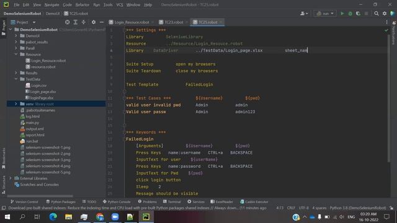Switch to Login_Resouce.robot tab
Screen dimensions: 397x223
point(131,22)
